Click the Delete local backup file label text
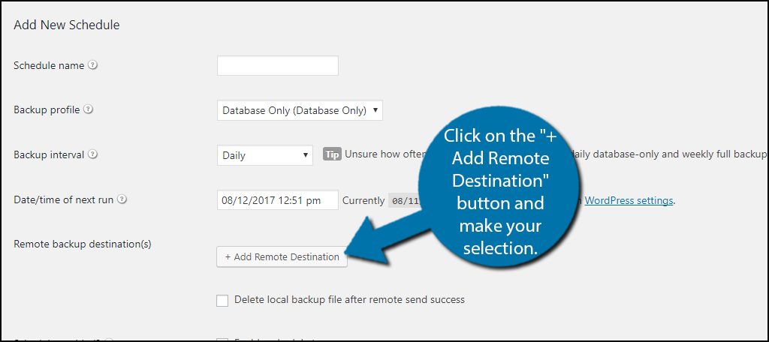Viewport: 769px width, 342px height. tap(350, 299)
